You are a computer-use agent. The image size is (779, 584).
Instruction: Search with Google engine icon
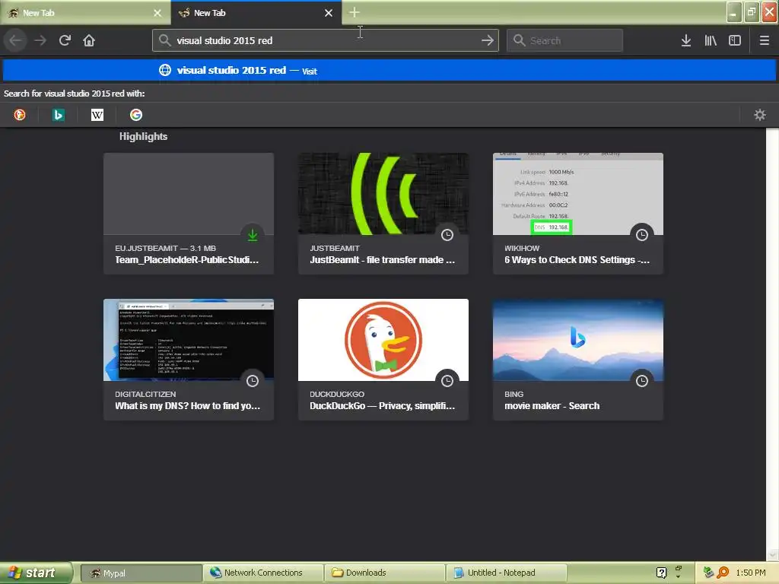click(x=136, y=116)
